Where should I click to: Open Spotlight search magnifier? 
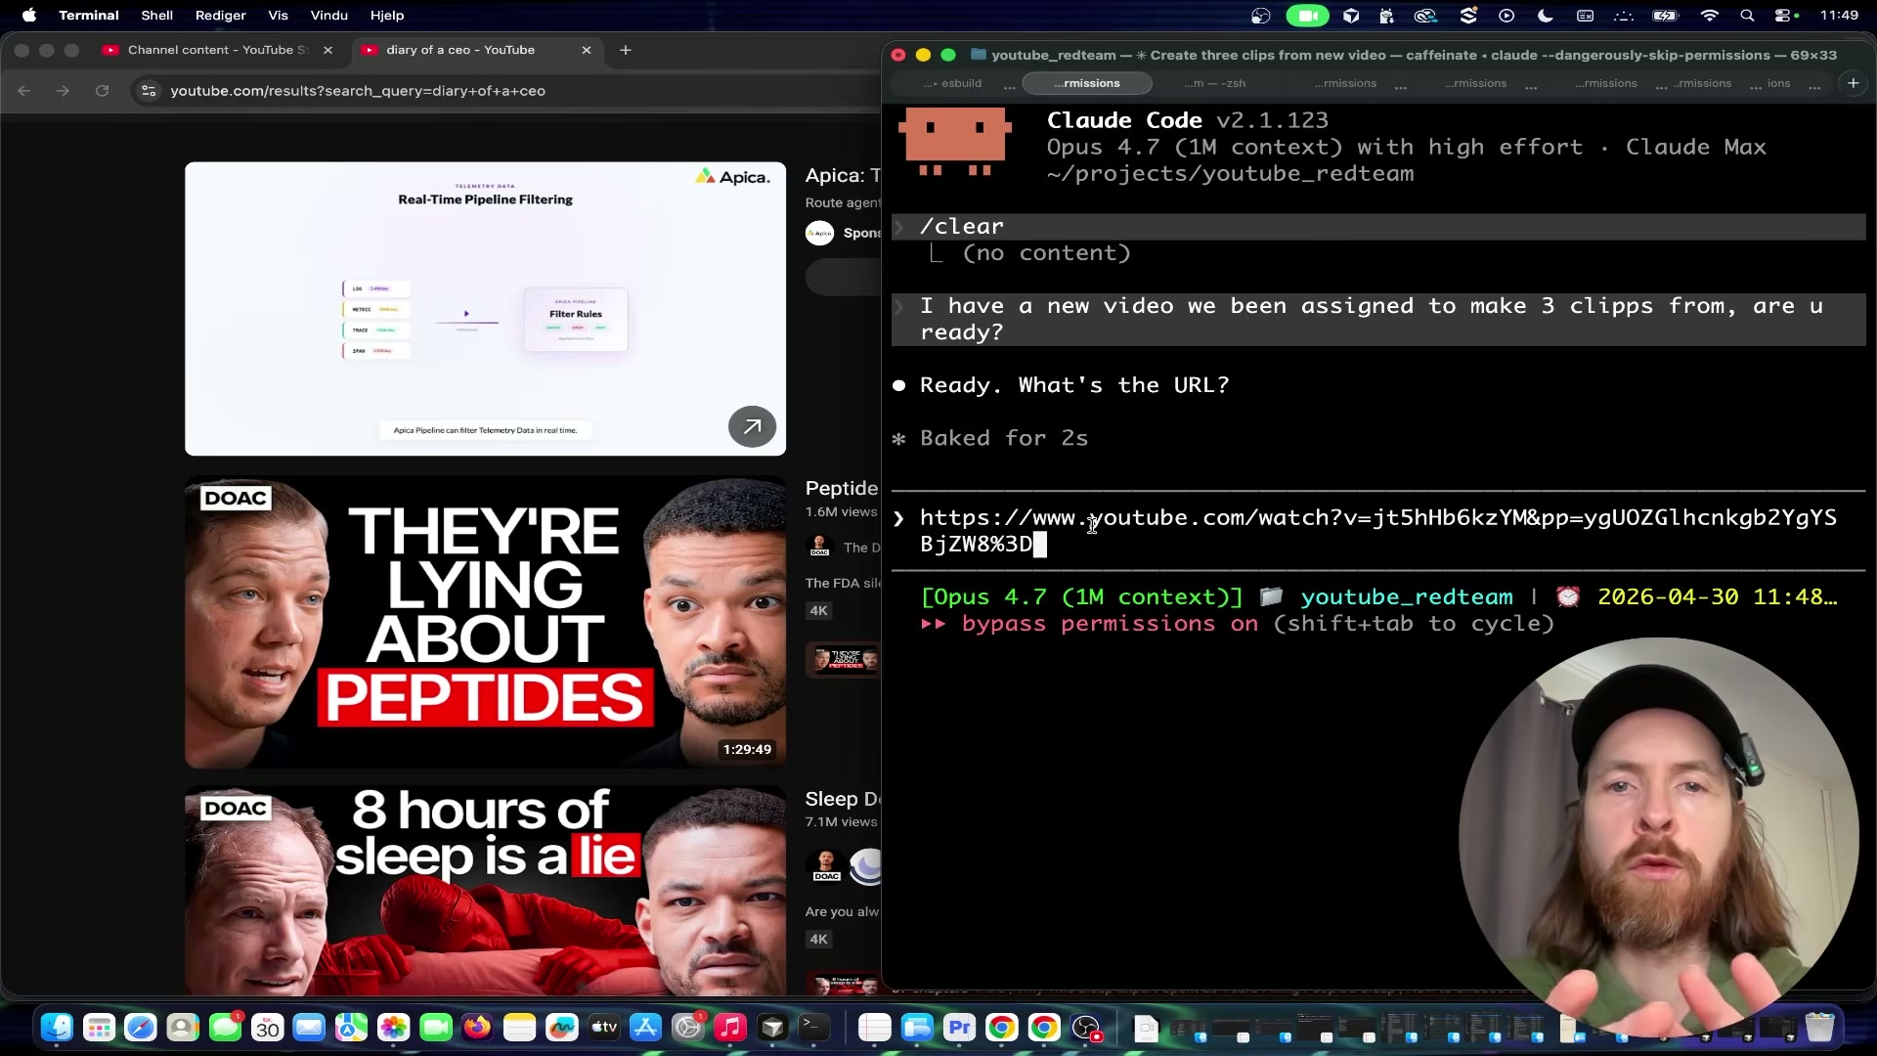coord(1747,15)
